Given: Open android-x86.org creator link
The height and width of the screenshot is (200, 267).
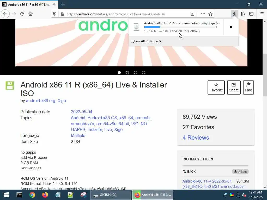Looking at the screenshot, I should [x=40, y=101].
